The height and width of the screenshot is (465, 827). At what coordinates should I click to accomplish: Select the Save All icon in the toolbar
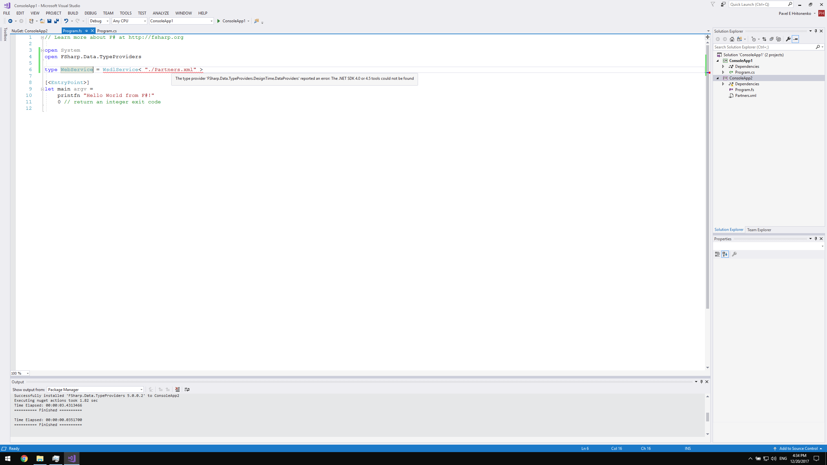(56, 21)
